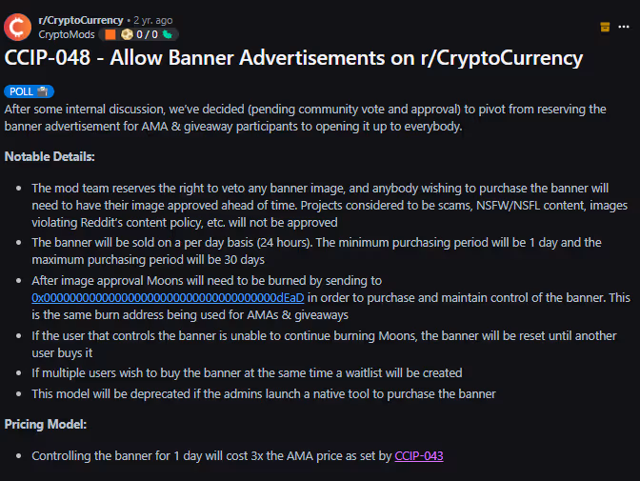Click the bullet about deprecating this model

pyautogui.click(x=264, y=393)
